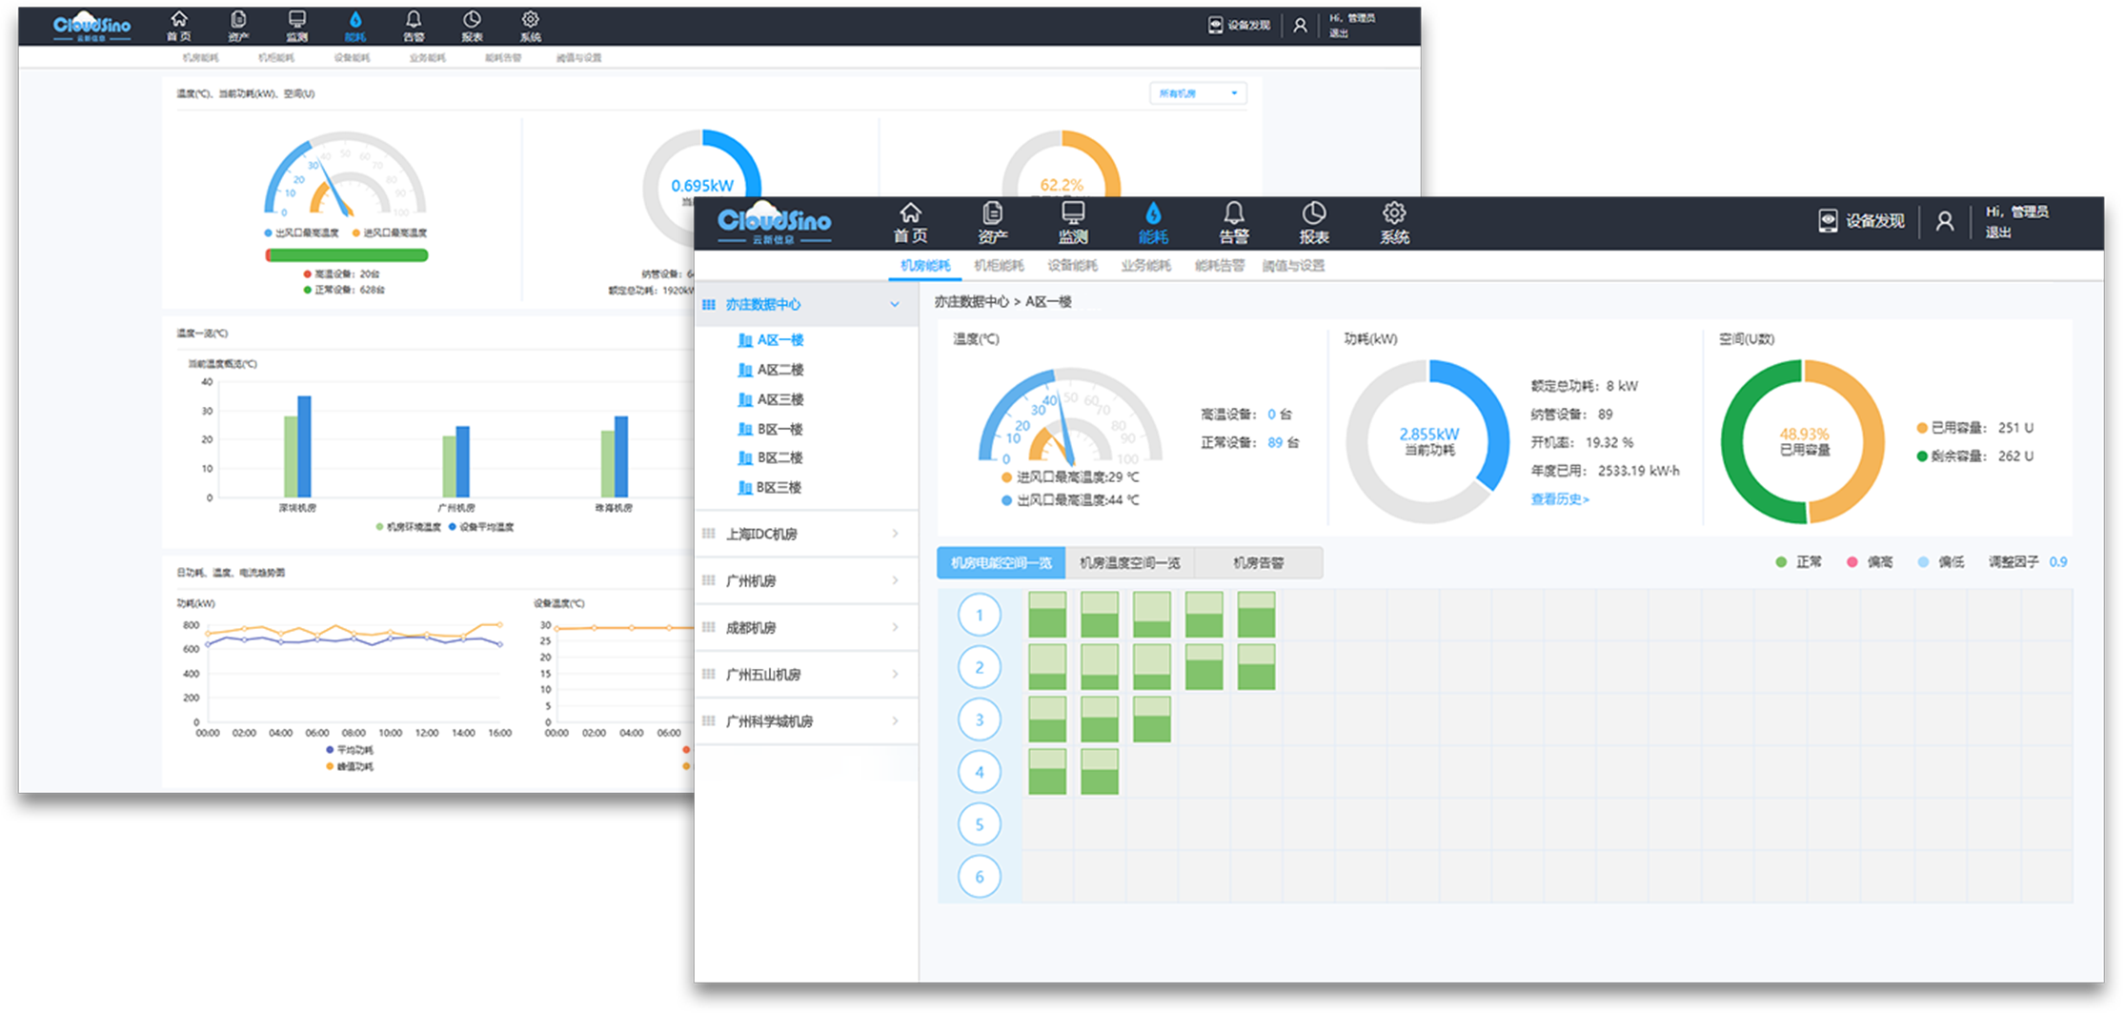This screenshot has height=1013, width=2125.
Task: Click the 查看历史> link
Action: coord(1559,499)
